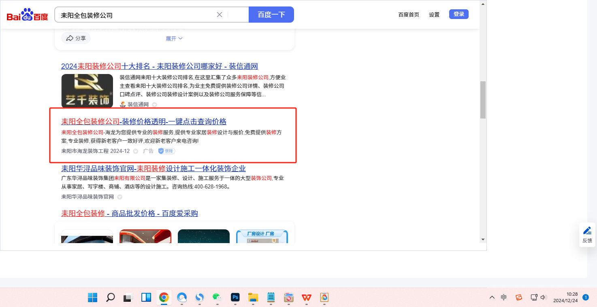
Task: Open the 耒阳全包装修公司-装修价格透明 result link
Action: tap(143, 121)
